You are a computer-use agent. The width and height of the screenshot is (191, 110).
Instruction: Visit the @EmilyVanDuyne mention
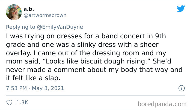tap(60, 27)
